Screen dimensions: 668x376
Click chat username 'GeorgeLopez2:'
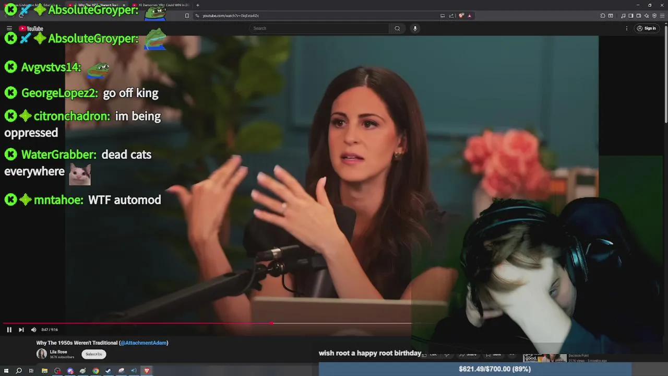point(59,93)
